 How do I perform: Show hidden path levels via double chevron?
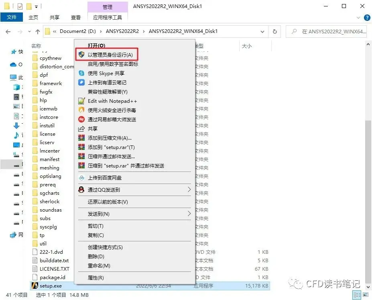click(x=55, y=31)
